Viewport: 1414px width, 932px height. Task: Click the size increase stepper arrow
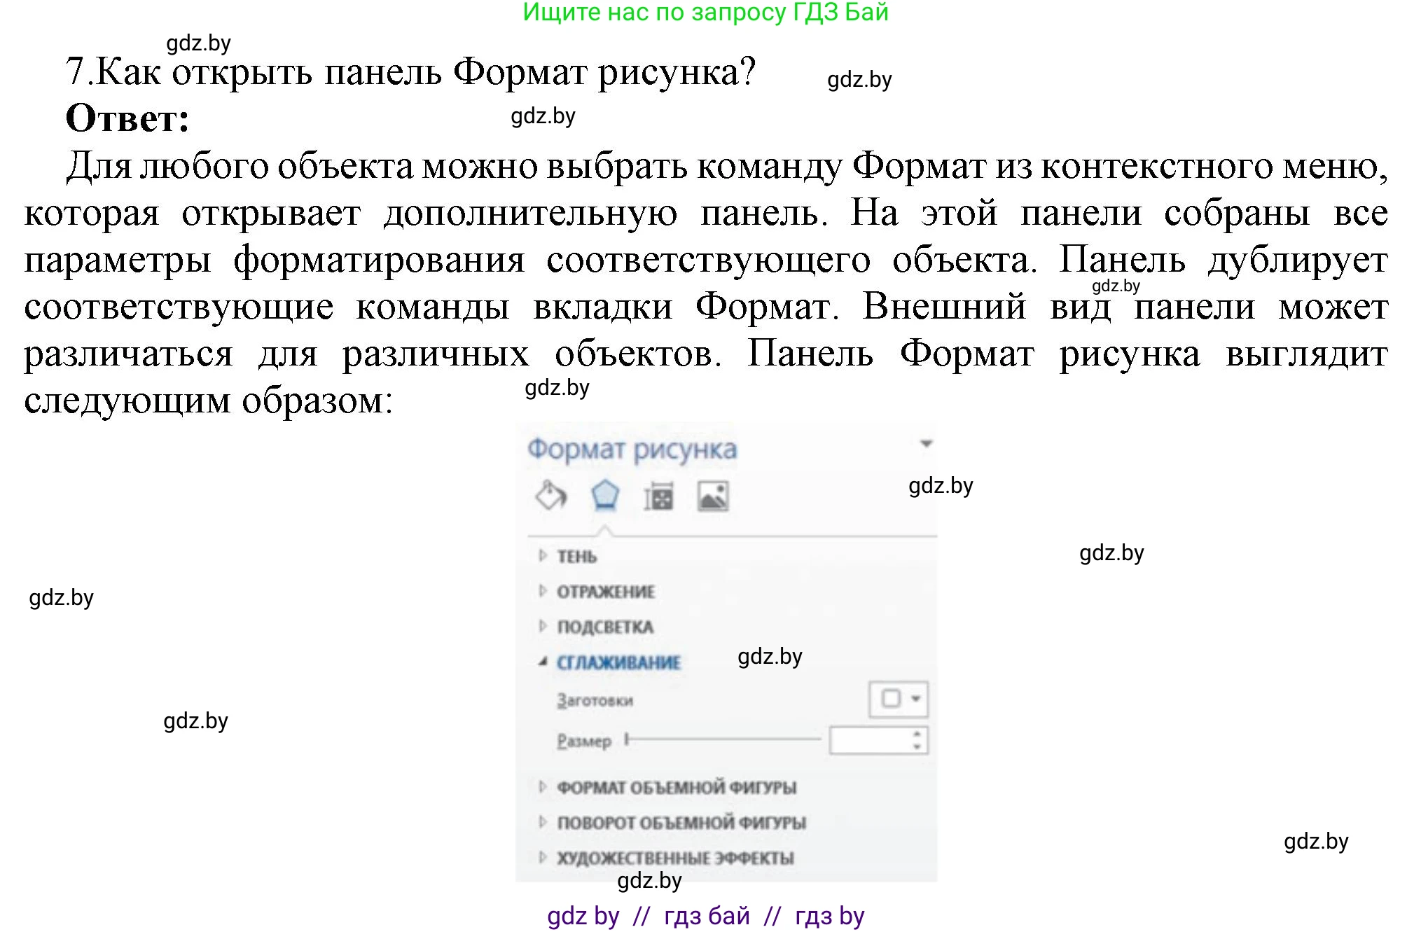[917, 733]
